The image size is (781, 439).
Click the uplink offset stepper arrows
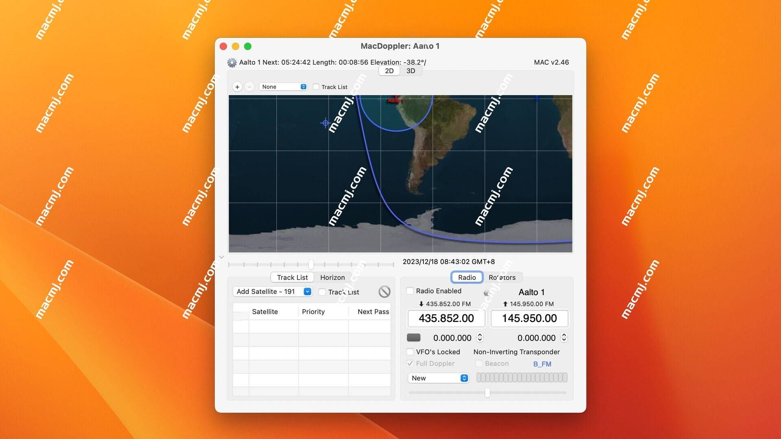(x=564, y=337)
